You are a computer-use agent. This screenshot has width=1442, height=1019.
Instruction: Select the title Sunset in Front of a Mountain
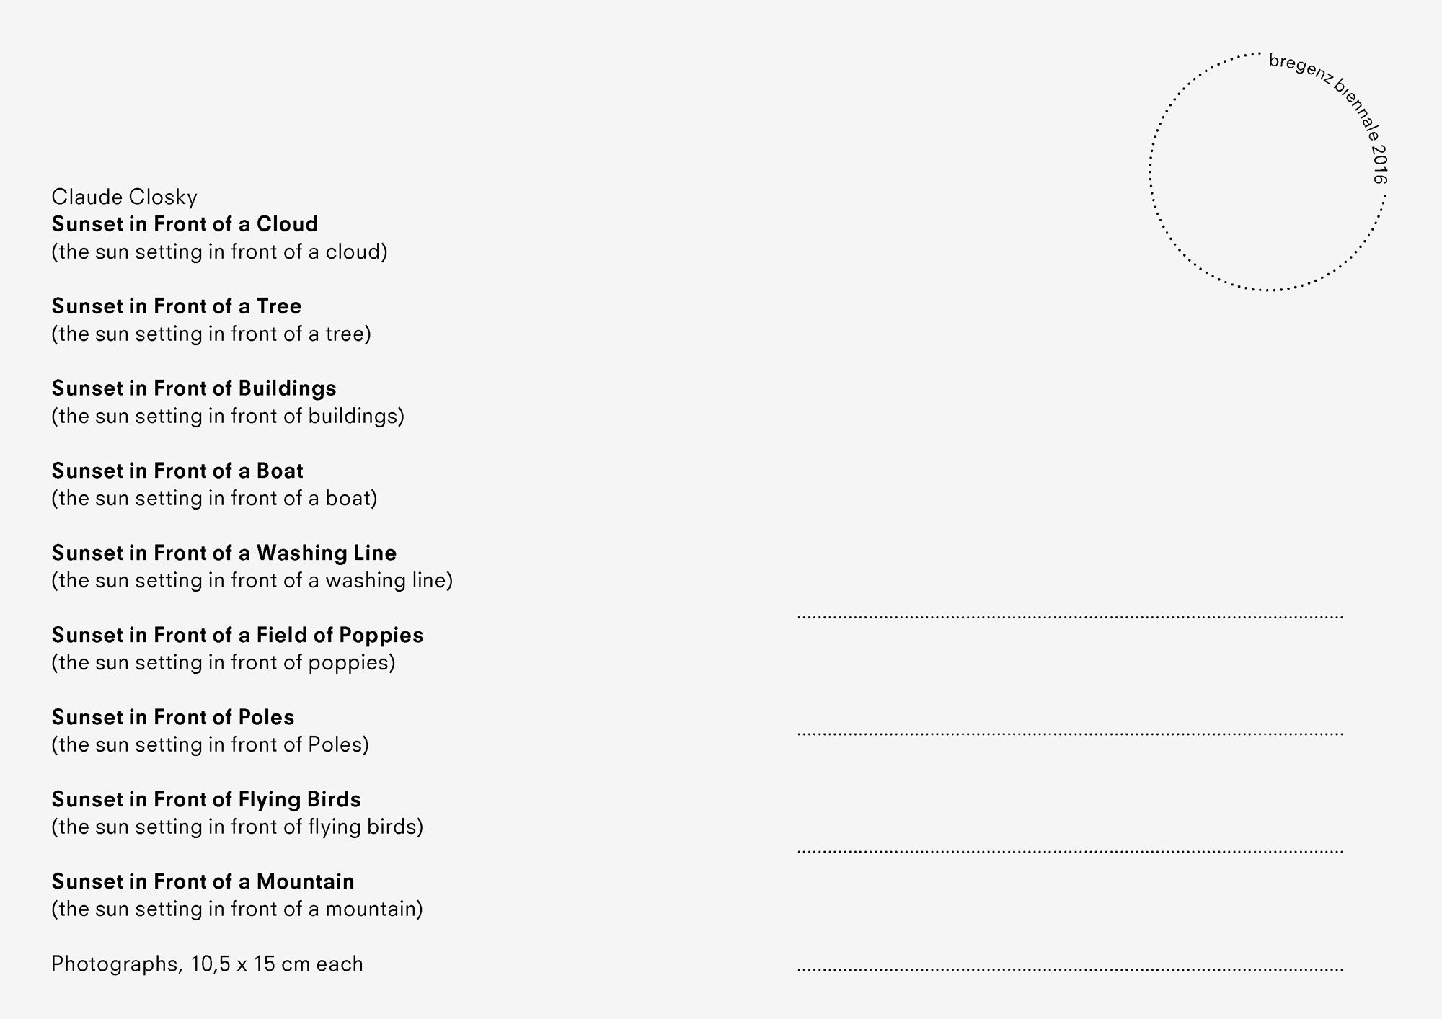tap(203, 881)
